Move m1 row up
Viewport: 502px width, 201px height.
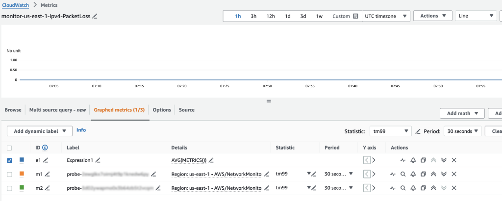433,174
